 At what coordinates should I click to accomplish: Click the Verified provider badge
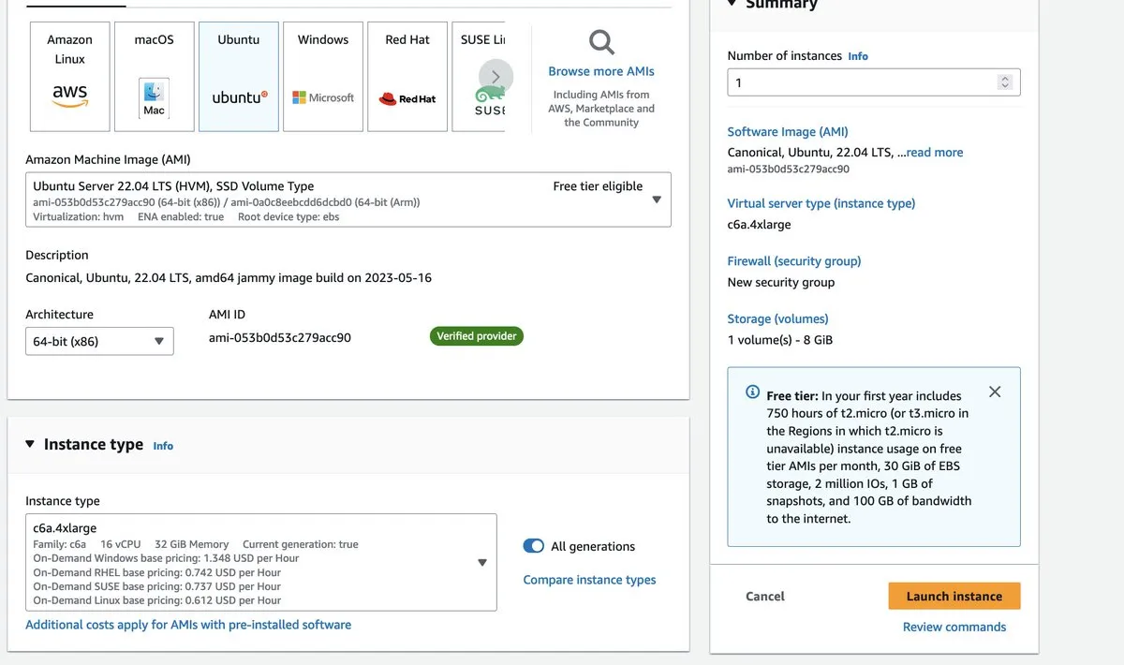click(477, 336)
